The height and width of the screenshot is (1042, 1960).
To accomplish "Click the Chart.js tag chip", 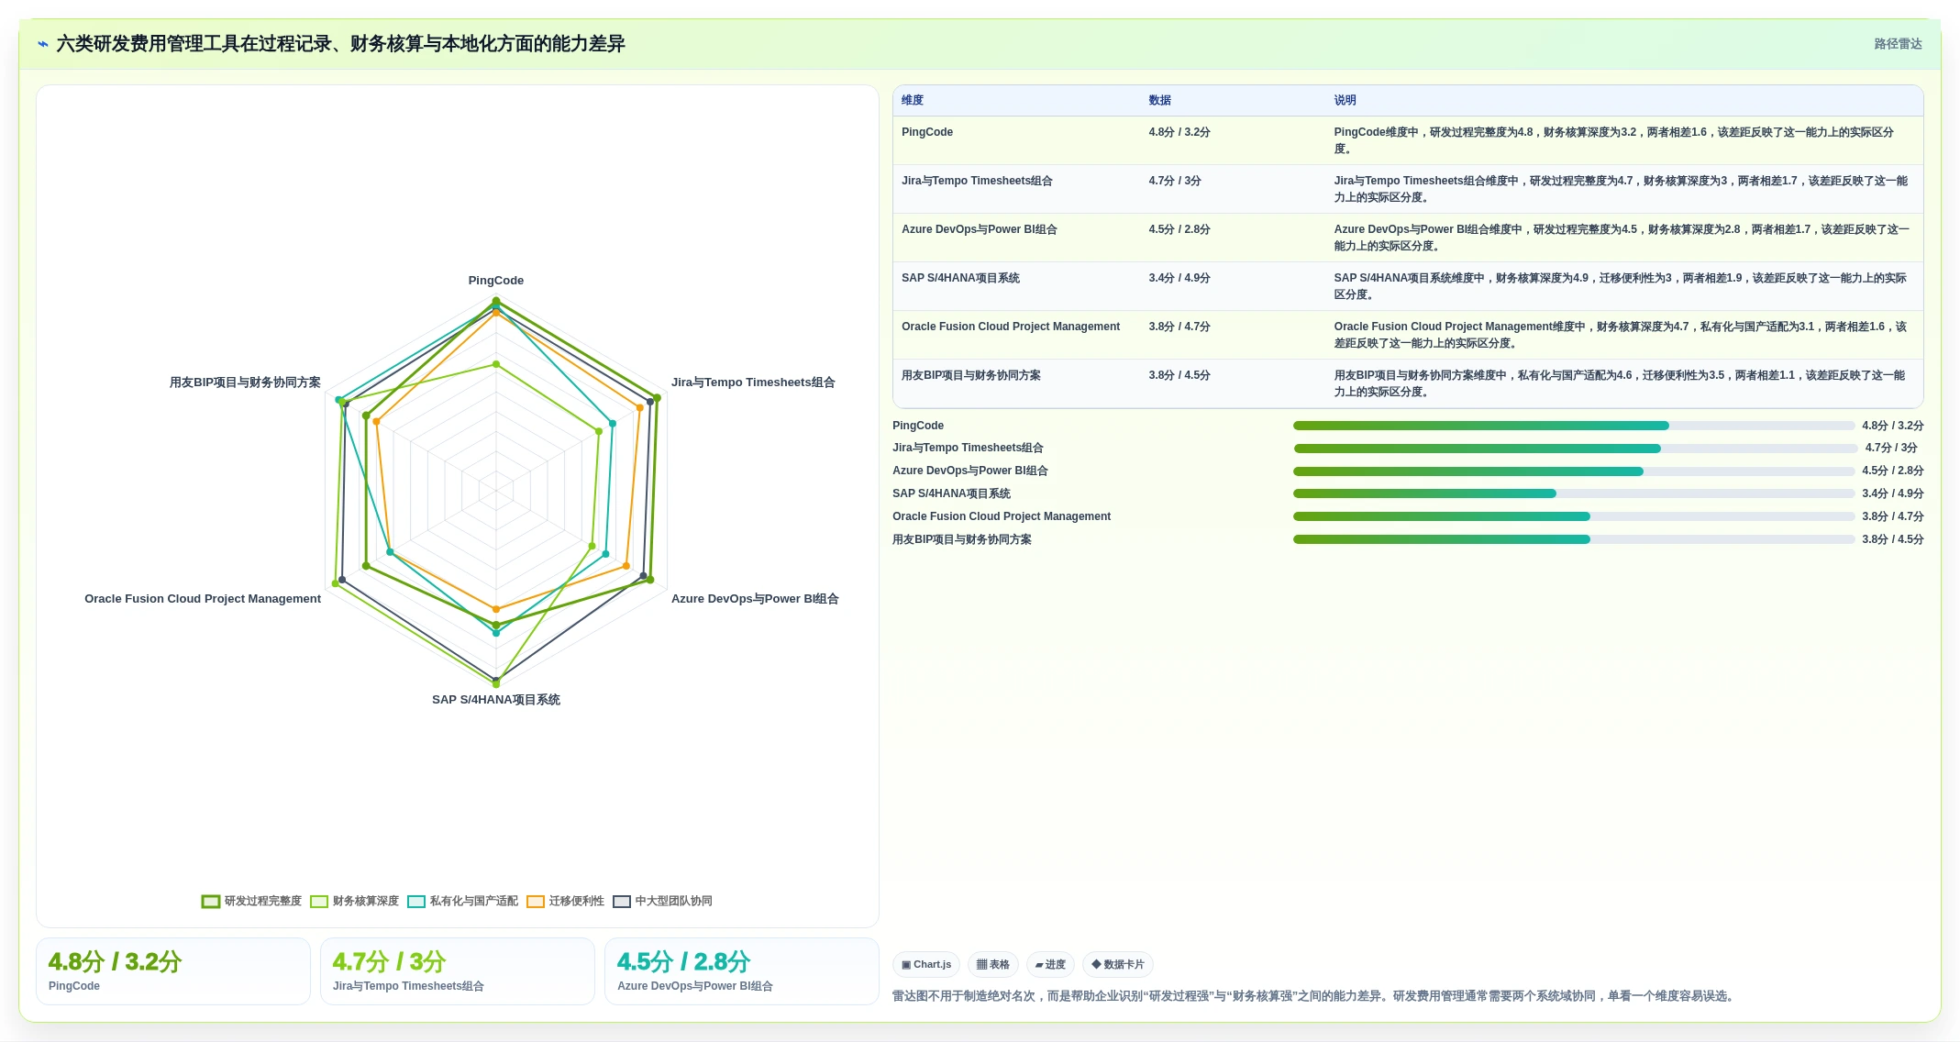I will click(x=926, y=965).
